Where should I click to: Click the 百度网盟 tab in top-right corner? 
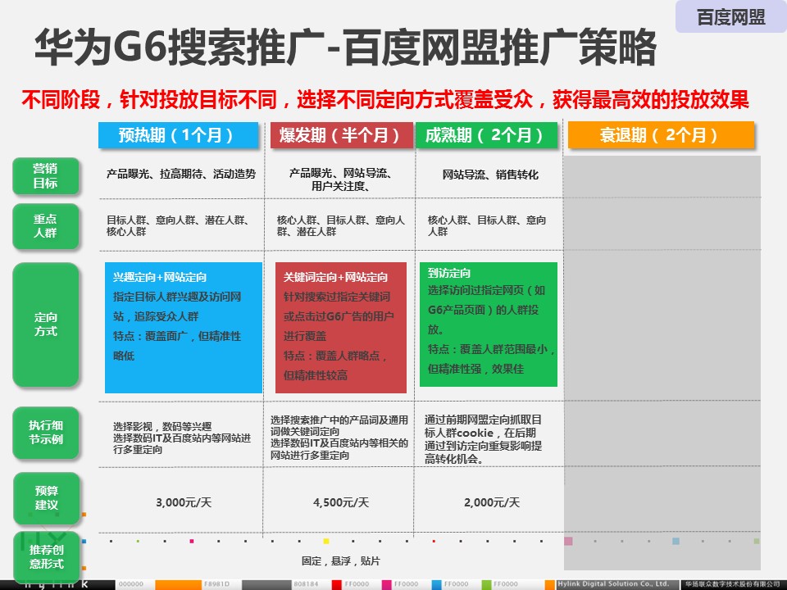(x=730, y=17)
